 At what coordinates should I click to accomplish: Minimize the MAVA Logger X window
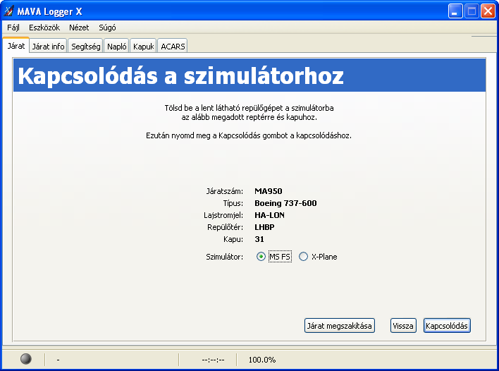(x=455, y=11)
